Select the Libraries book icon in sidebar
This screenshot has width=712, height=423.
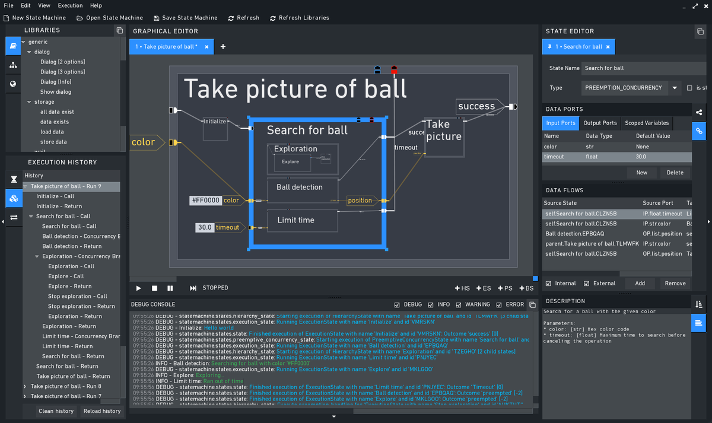[12, 46]
